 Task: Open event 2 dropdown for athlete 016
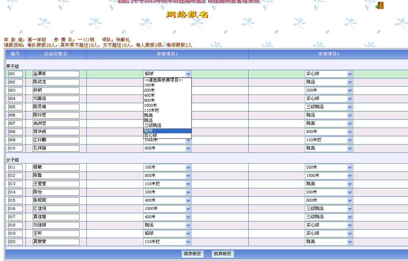350,209
